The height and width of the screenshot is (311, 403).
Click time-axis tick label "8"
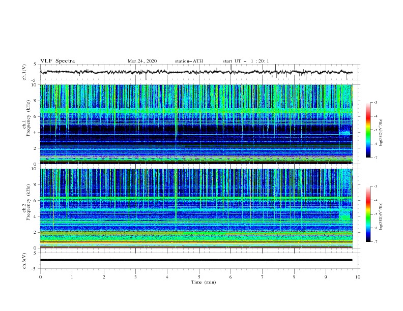294,277
